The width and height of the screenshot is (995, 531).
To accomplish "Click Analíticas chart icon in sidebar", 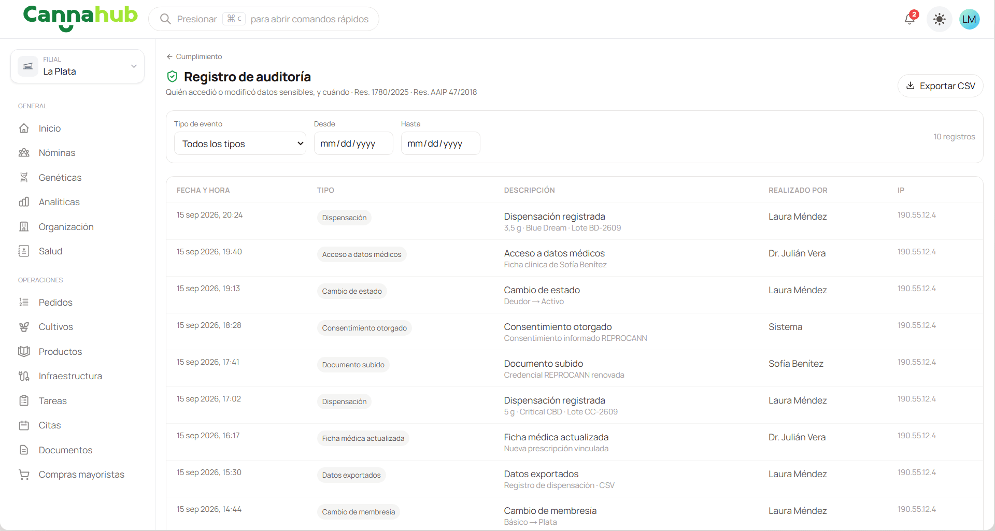I will [24, 202].
